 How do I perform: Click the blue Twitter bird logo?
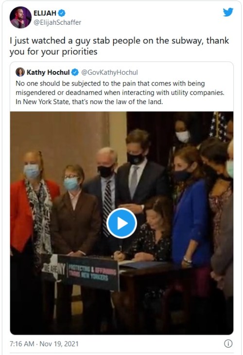(x=228, y=12)
